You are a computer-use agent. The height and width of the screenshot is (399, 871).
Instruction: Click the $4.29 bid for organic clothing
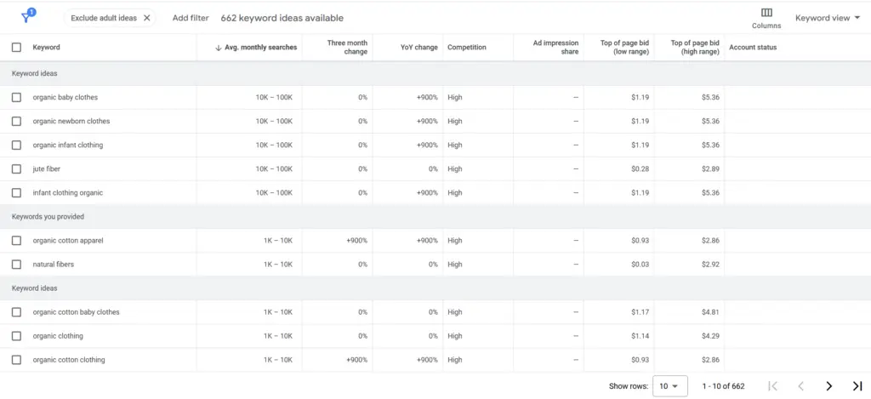710,336
